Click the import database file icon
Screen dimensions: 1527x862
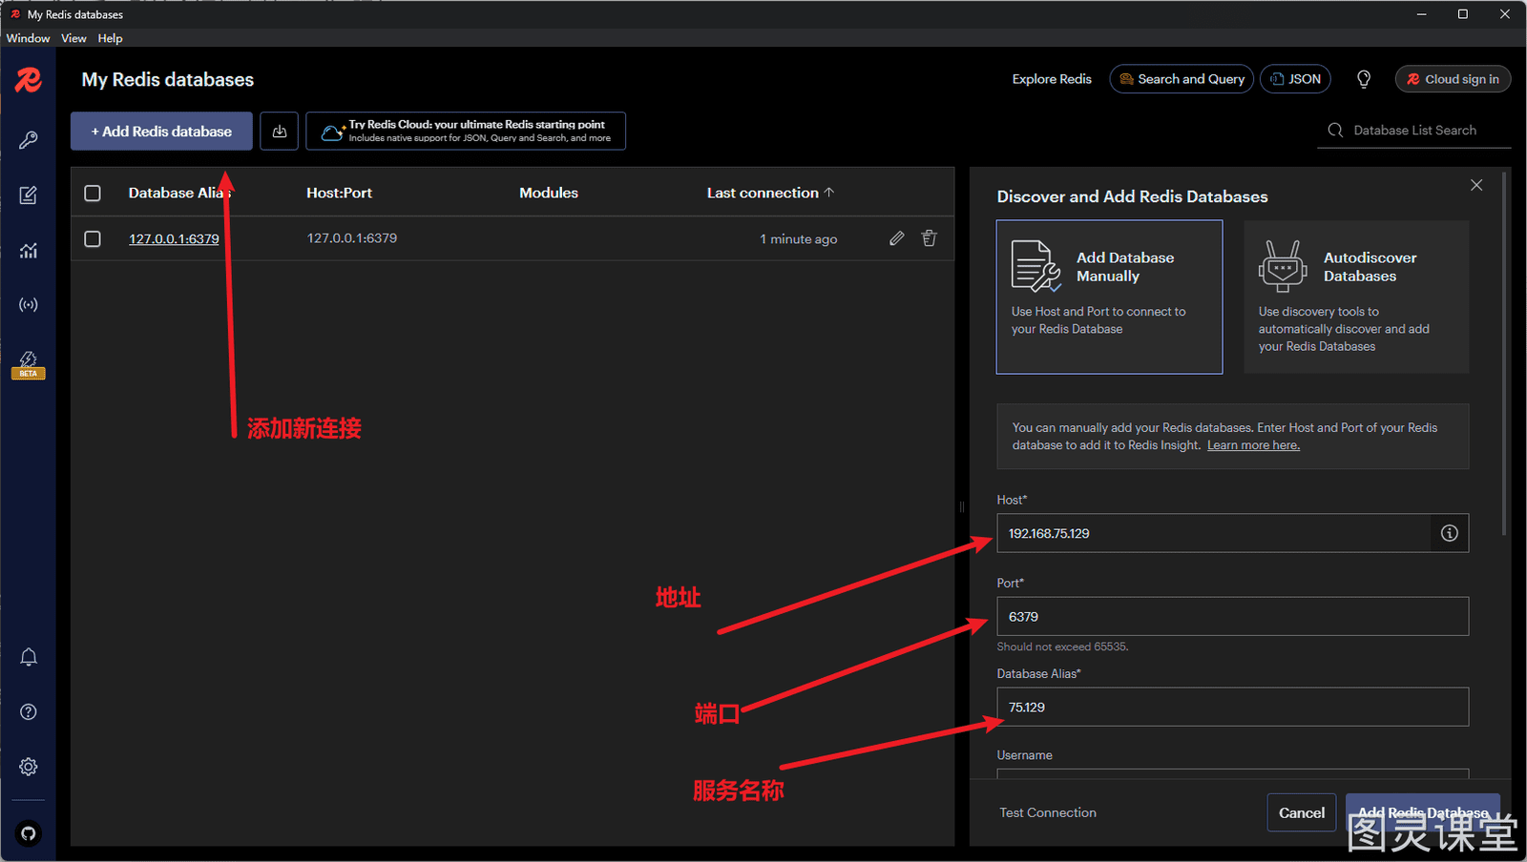[280, 132]
